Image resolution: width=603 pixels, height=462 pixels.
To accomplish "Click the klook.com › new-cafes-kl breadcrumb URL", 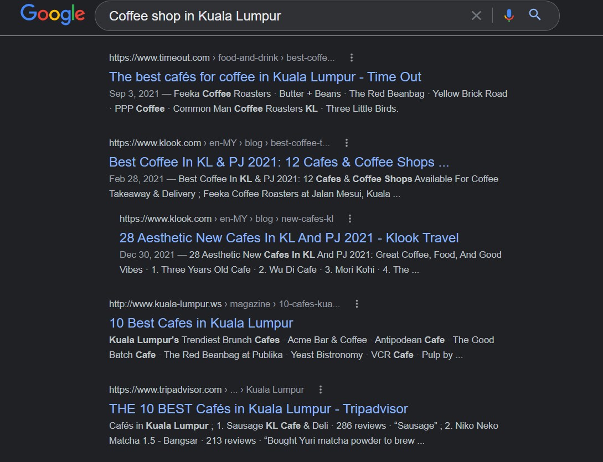I will point(226,219).
